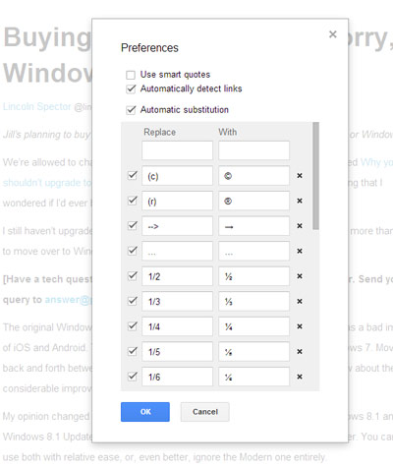Uncheck the 1/5 substitution row
Viewport: 393px width, 468px height.
[x=133, y=351]
